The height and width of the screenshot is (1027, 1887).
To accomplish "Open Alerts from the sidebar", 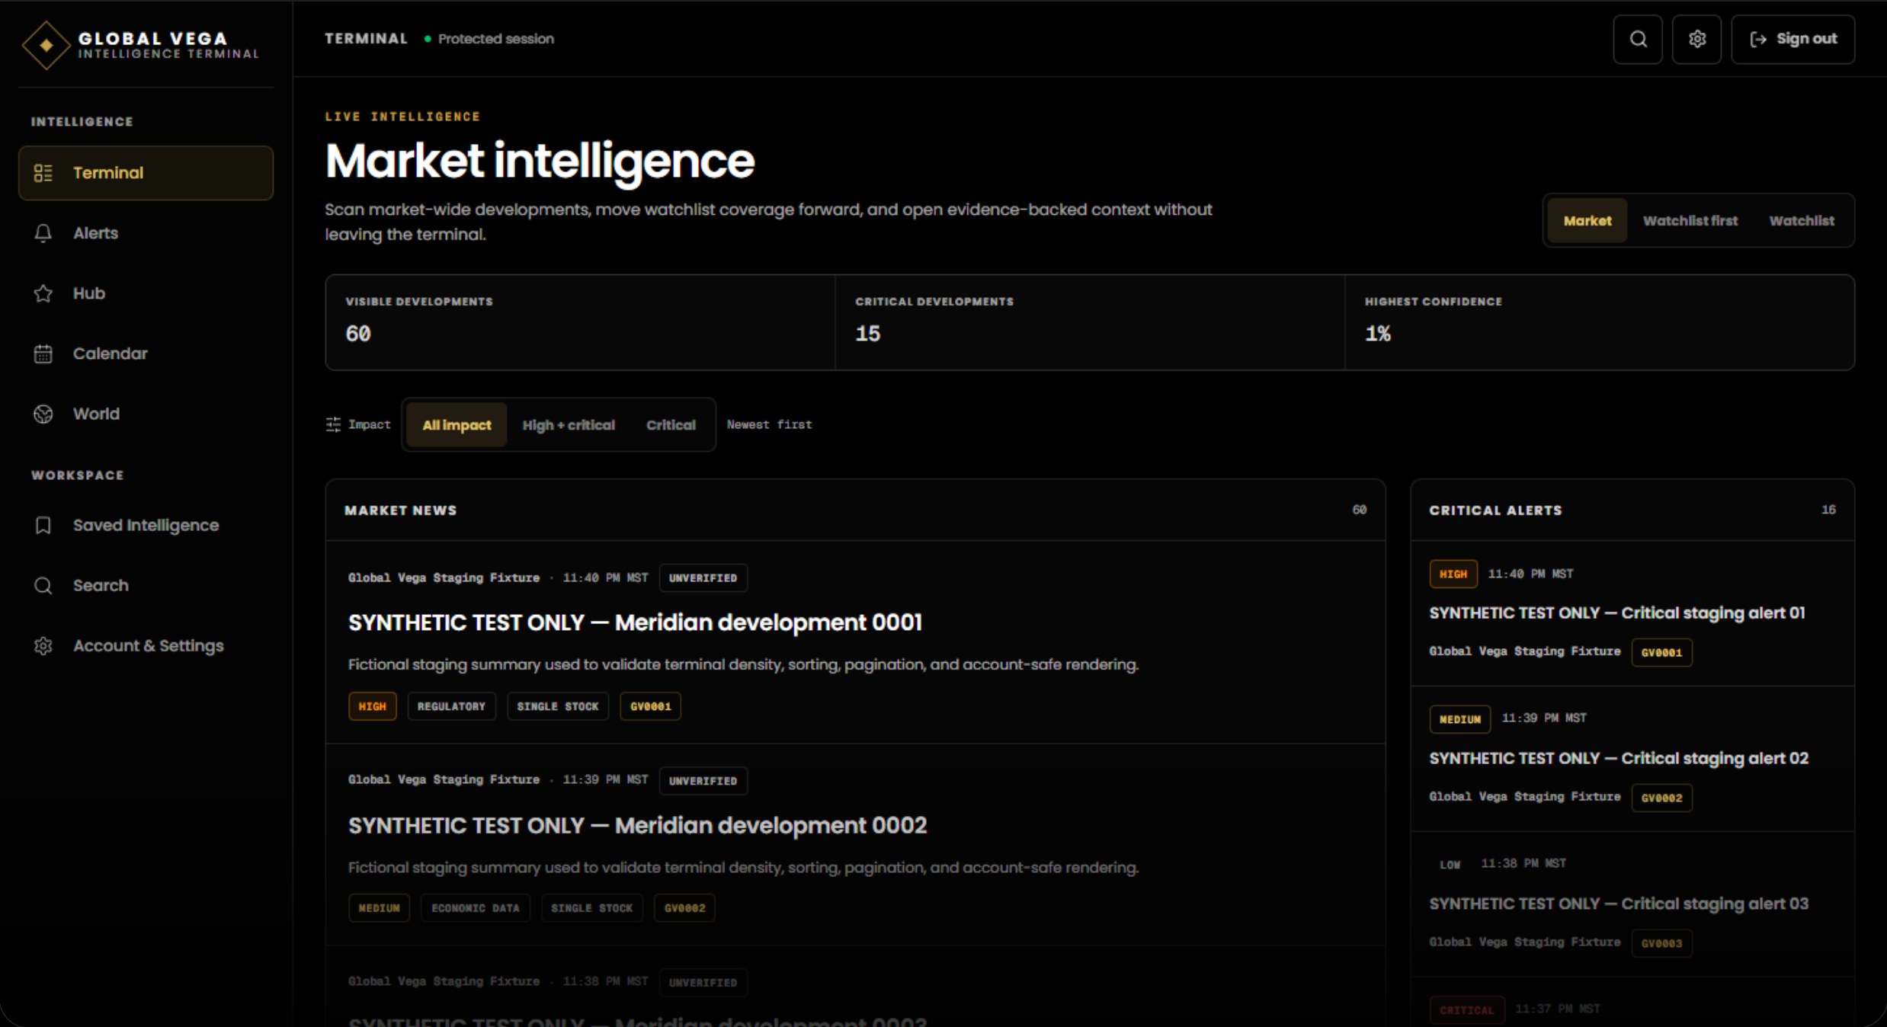I will click(146, 233).
